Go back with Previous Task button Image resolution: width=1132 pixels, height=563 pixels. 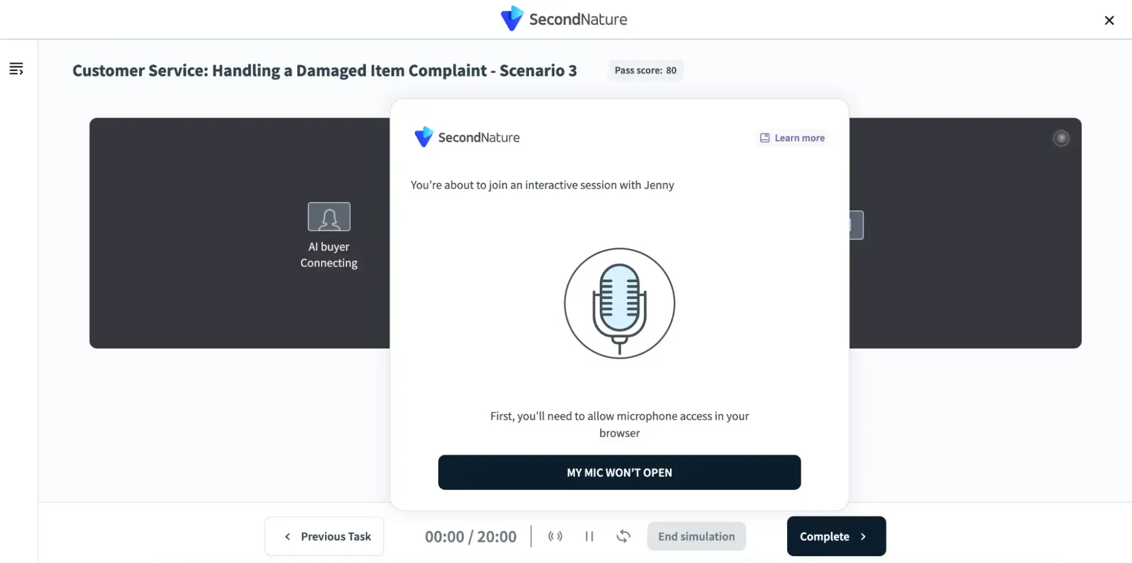click(x=324, y=536)
